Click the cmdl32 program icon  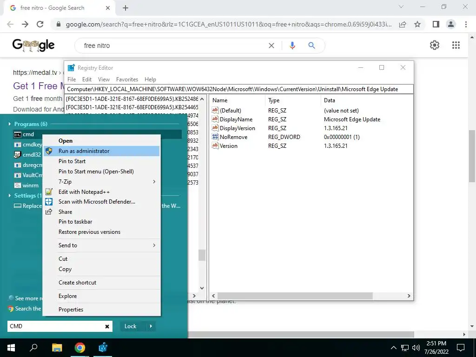pos(18,155)
